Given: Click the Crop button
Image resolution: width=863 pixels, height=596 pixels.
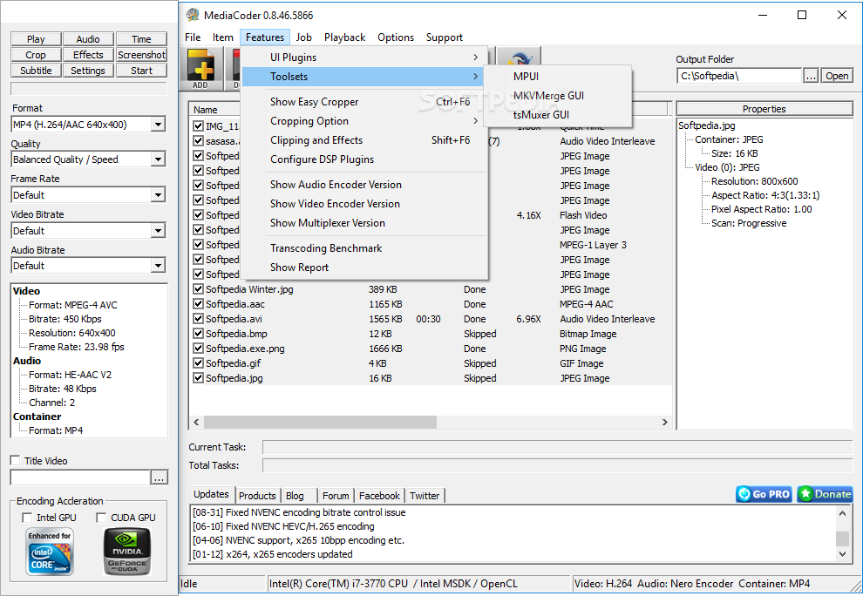Looking at the screenshot, I should 36,55.
